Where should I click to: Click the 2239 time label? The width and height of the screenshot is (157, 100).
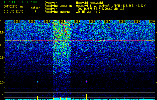tap(137, 21)
